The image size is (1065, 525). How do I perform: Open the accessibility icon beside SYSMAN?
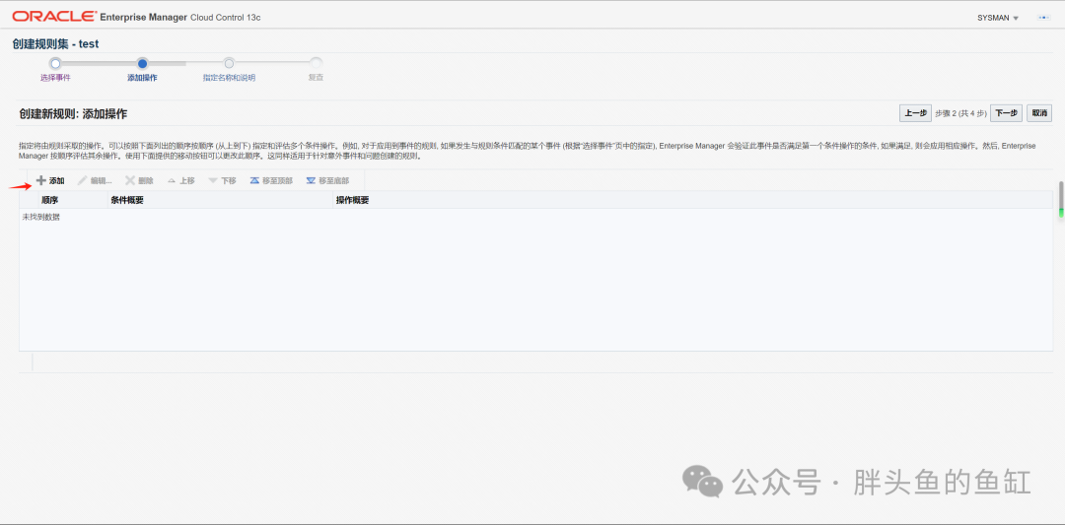click(1044, 18)
